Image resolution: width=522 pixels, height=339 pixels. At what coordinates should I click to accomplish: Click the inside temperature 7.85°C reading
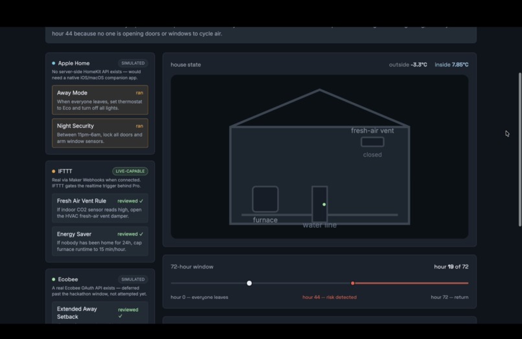(x=451, y=65)
